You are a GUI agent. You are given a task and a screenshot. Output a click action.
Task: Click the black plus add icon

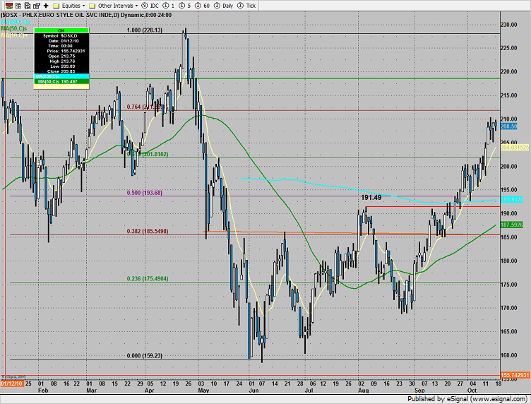[x=46, y=5]
